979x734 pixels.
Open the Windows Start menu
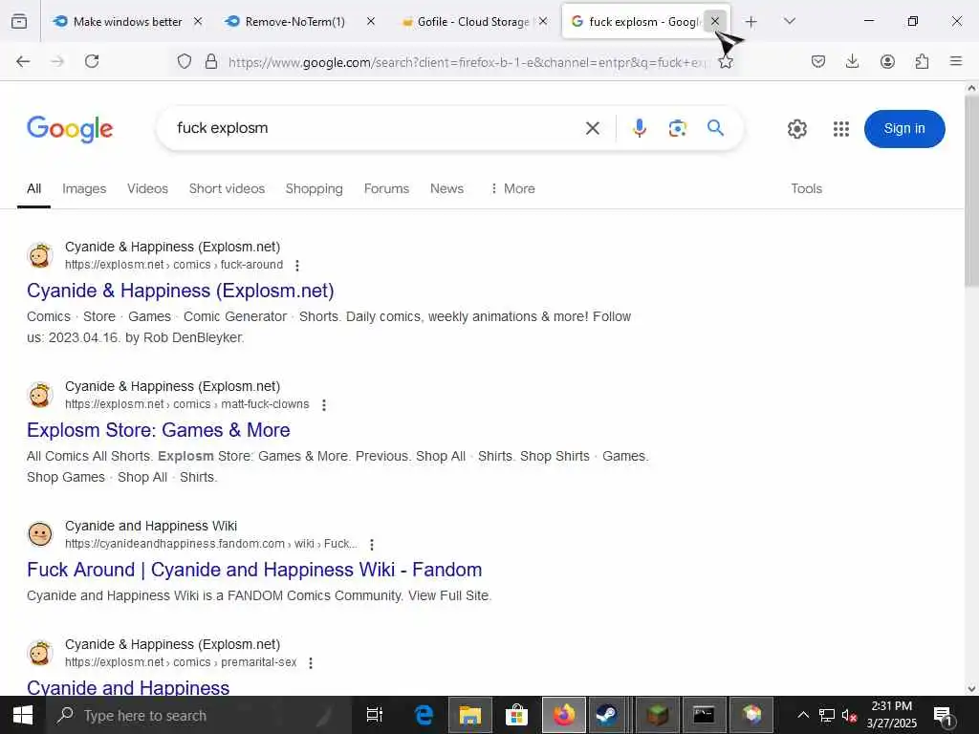click(x=23, y=715)
